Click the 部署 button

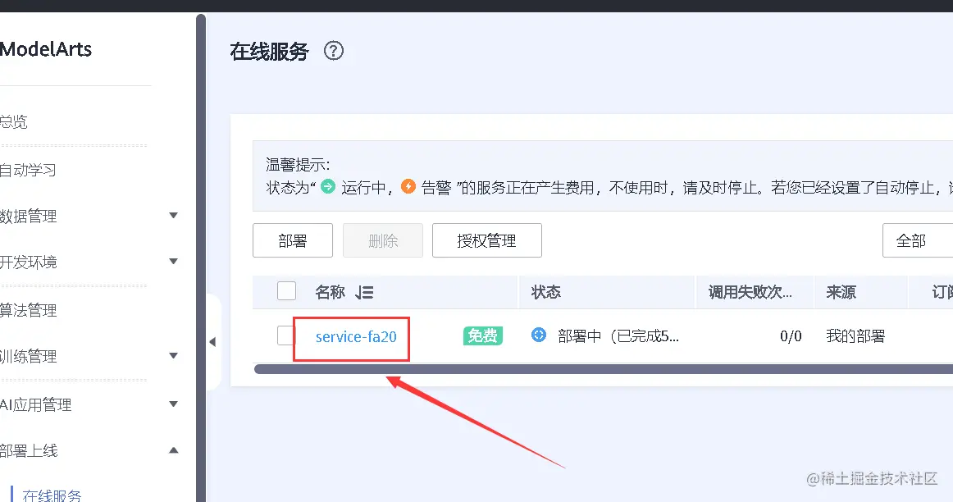(292, 240)
